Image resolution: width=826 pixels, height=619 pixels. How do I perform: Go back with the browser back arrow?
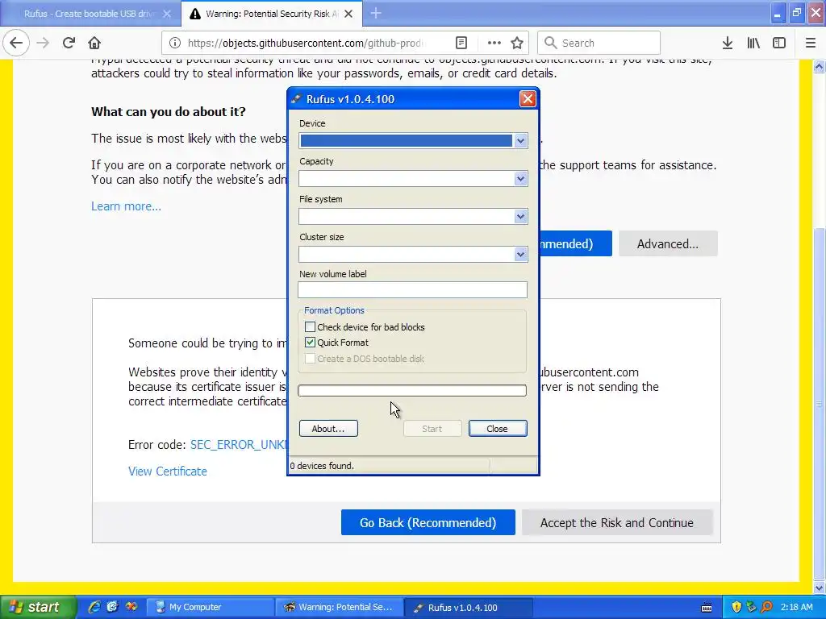point(16,43)
